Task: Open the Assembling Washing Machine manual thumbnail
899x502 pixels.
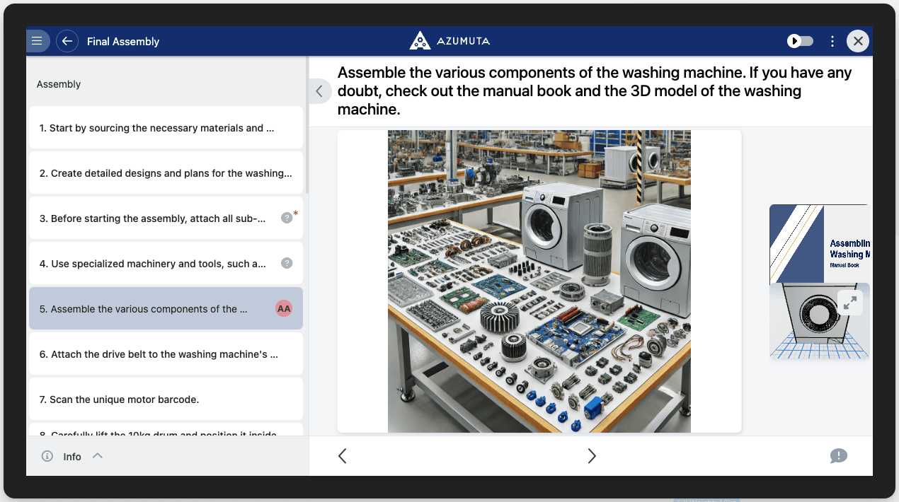Action: point(819,244)
